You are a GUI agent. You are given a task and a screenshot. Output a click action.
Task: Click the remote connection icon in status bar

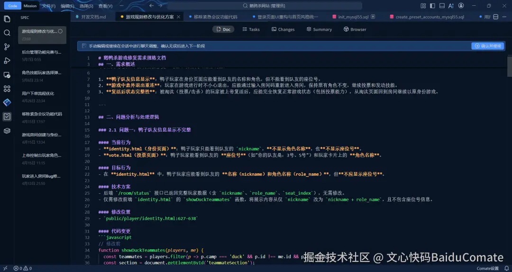[5, 268]
